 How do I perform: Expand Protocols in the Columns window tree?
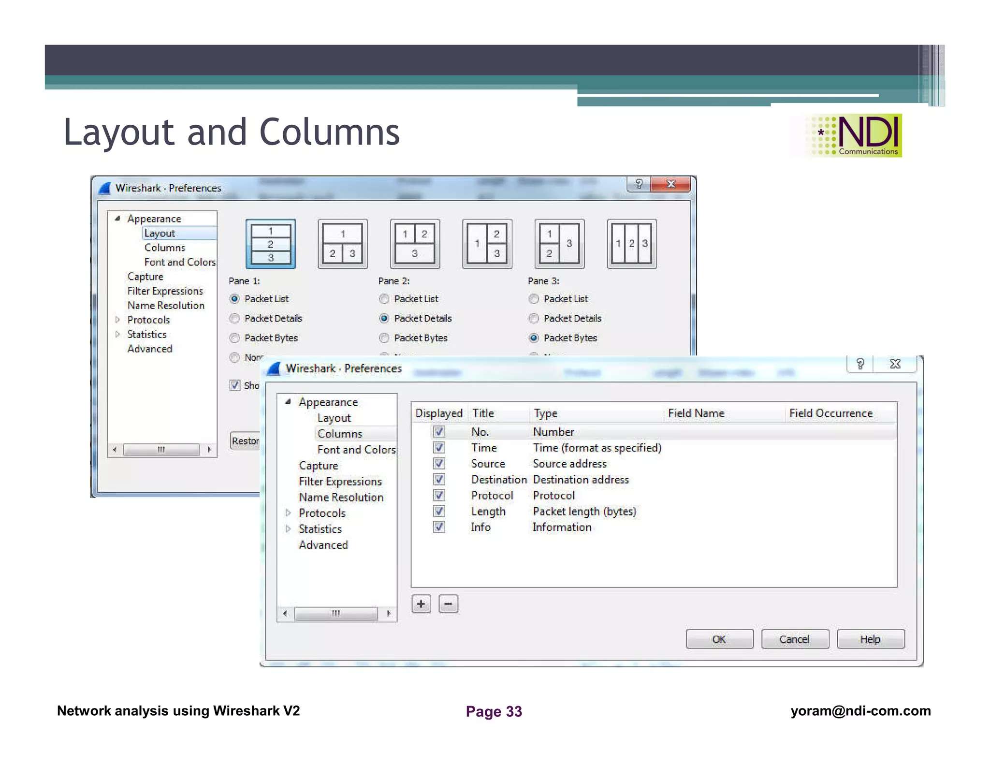pos(288,513)
